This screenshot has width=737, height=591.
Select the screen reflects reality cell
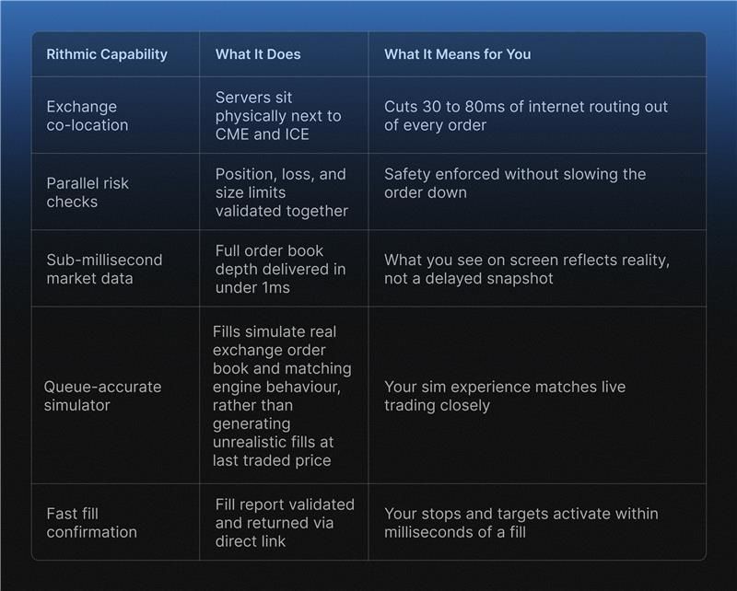[526, 268]
